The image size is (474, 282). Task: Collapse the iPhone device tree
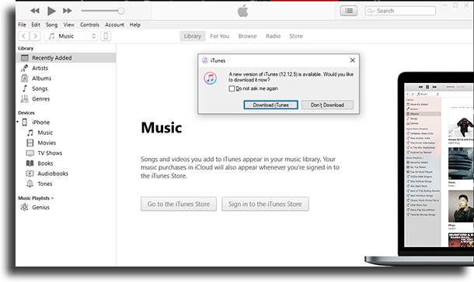click(x=18, y=122)
